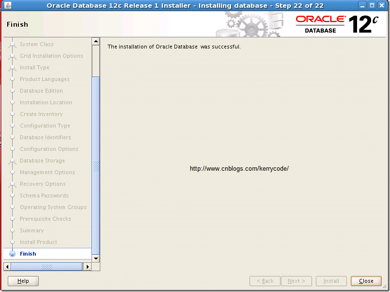Select the Recovery Options step
This screenshot has height=292, width=390.
pos(43,184)
